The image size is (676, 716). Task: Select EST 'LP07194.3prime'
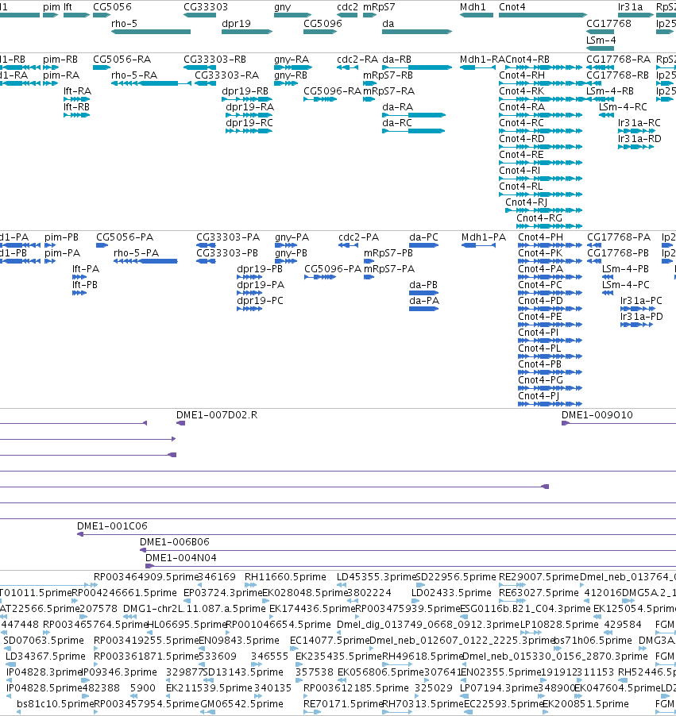click(x=499, y=687)
